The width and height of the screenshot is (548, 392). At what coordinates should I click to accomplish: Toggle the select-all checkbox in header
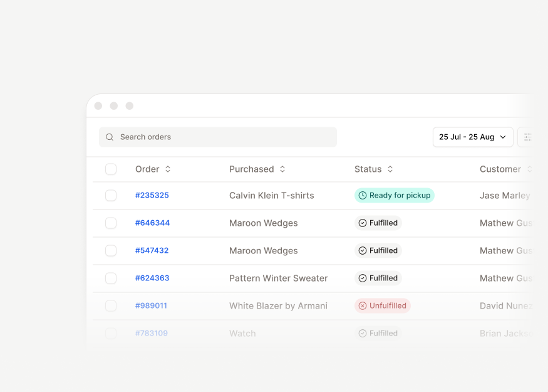(x=111, y=169)
